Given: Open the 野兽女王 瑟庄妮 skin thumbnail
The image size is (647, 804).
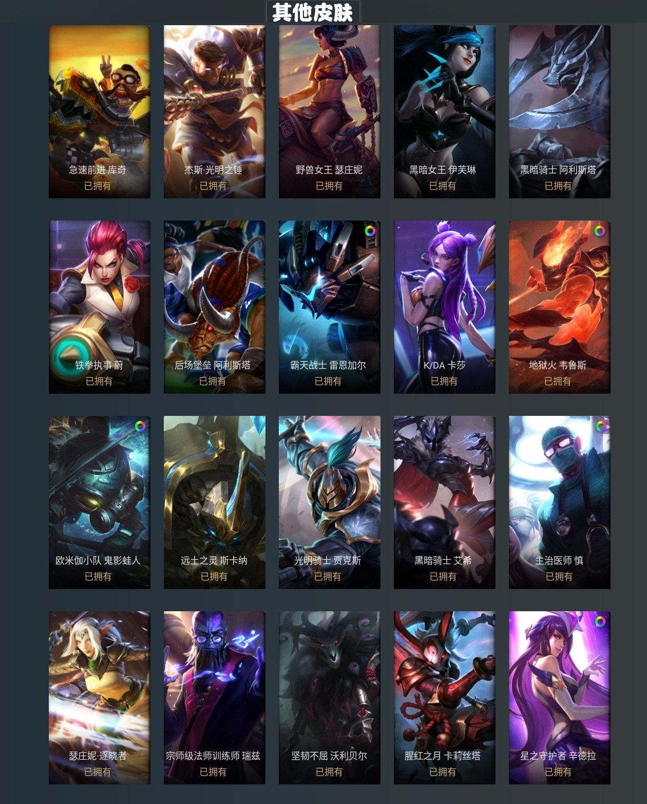Looking at the screenshot, I should (330, 112).
